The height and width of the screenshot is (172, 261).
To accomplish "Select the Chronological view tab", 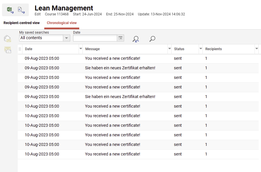I will point(62,23).
